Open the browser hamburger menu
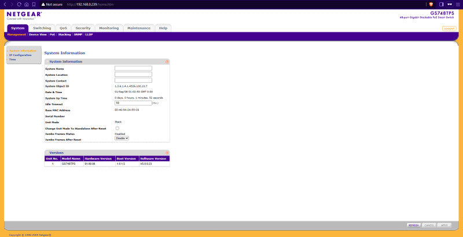 tap(458, 5)
